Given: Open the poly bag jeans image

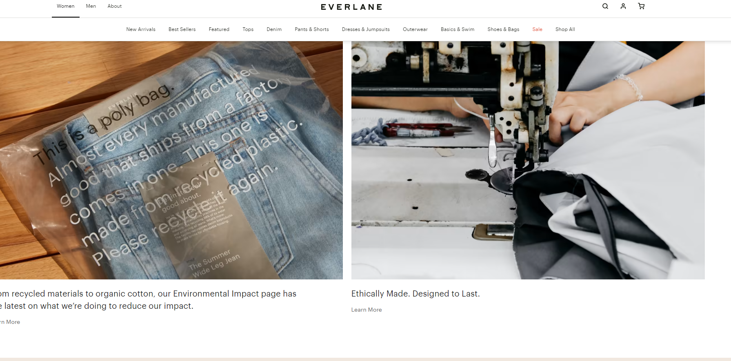Looking at the screenshot, I should tap(171, 160).
